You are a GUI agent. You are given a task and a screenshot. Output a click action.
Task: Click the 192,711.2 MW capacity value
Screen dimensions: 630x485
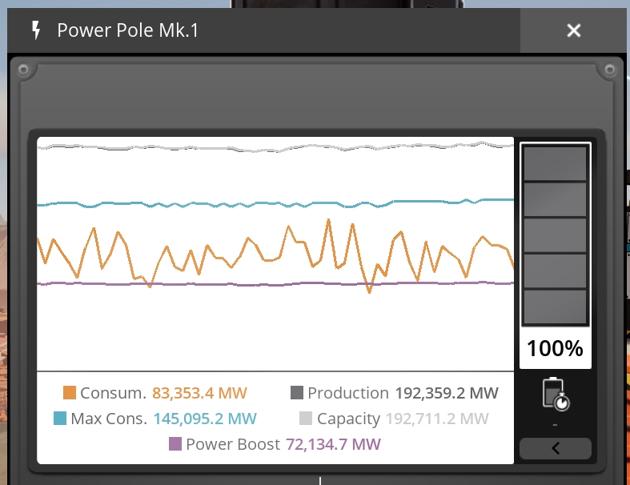436,419
